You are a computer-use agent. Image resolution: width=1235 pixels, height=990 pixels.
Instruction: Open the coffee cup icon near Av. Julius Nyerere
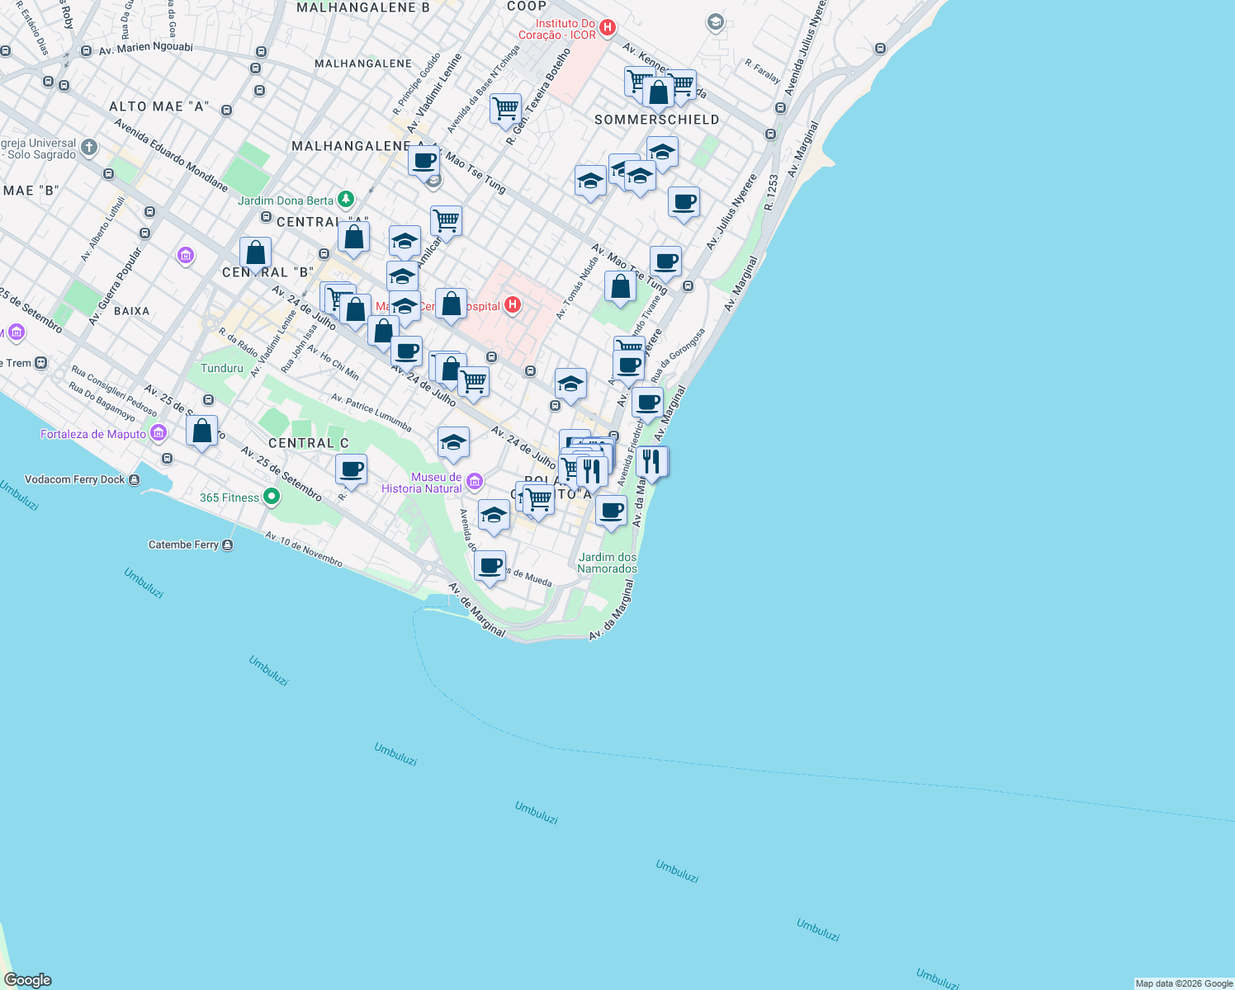point(684,204)
